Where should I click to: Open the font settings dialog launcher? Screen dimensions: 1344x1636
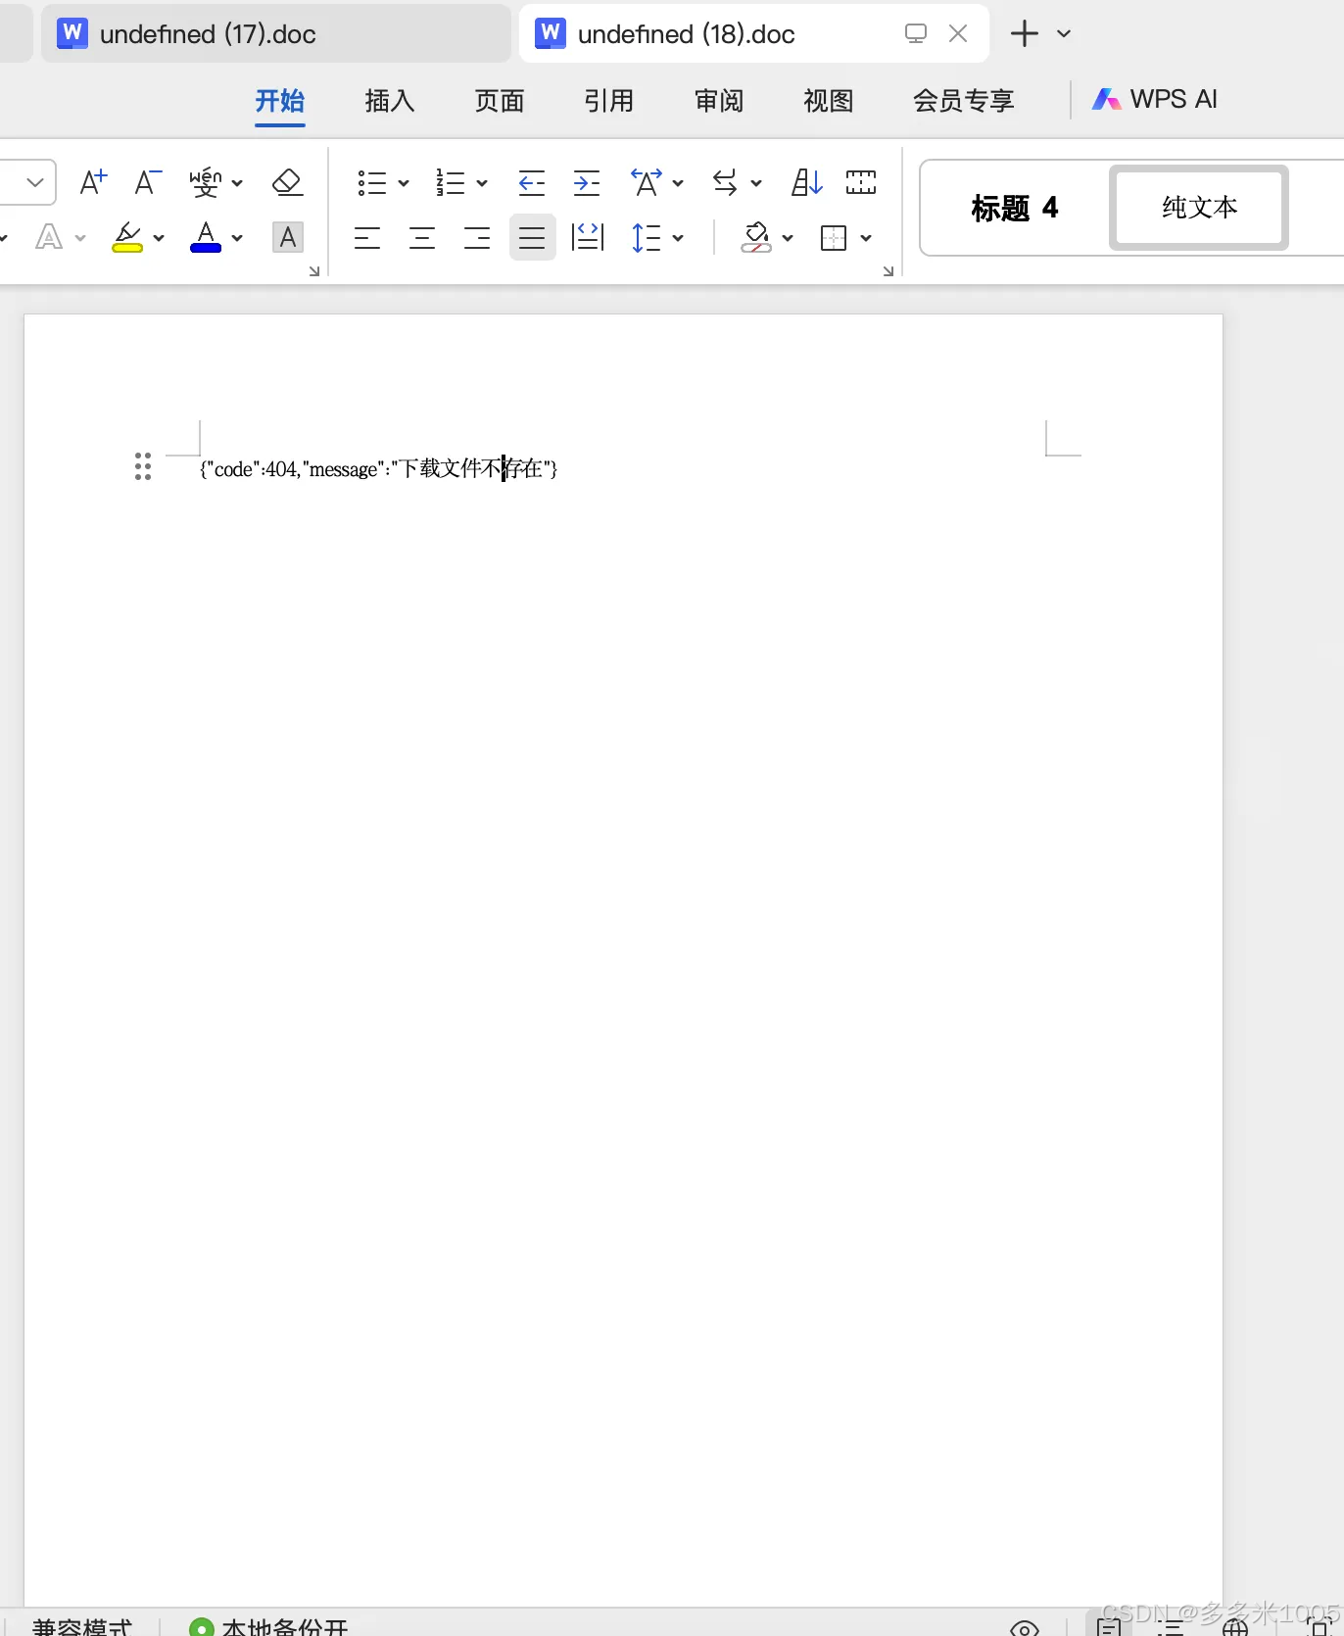314,271
